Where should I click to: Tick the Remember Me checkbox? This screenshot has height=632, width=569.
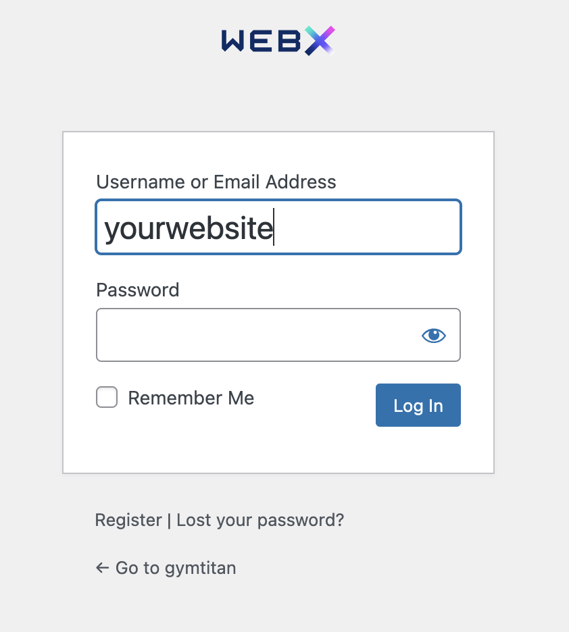pyautogui.click(x=107, y=397)
